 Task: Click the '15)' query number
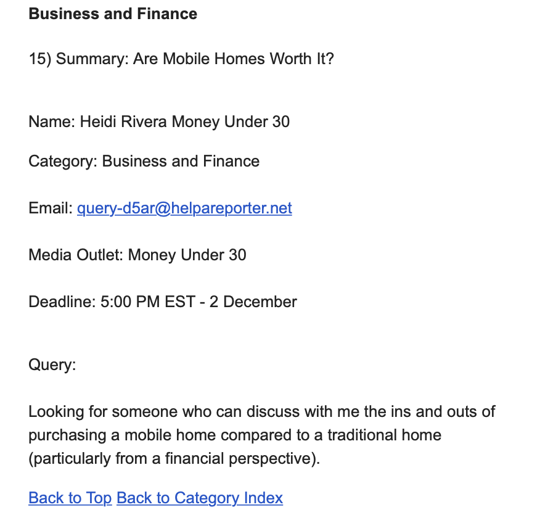[40, 59]
